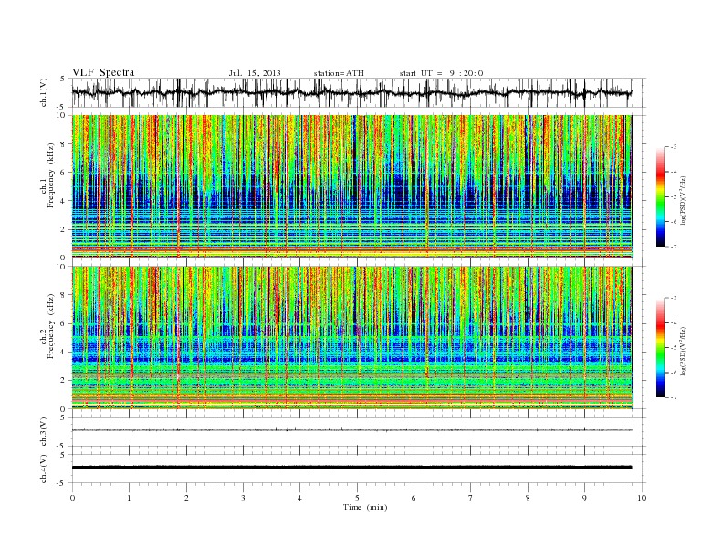Click the lower 'log(PSD)(V²/Hz)' colorbar label
The image size is (723, 559).
685,350
